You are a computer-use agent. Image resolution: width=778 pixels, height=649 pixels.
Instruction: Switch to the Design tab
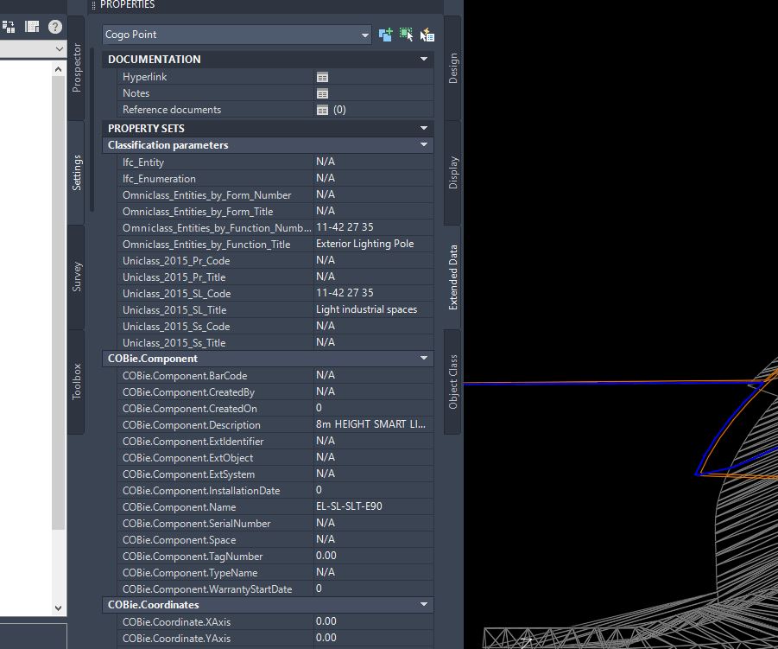click(x=453, y=68)
